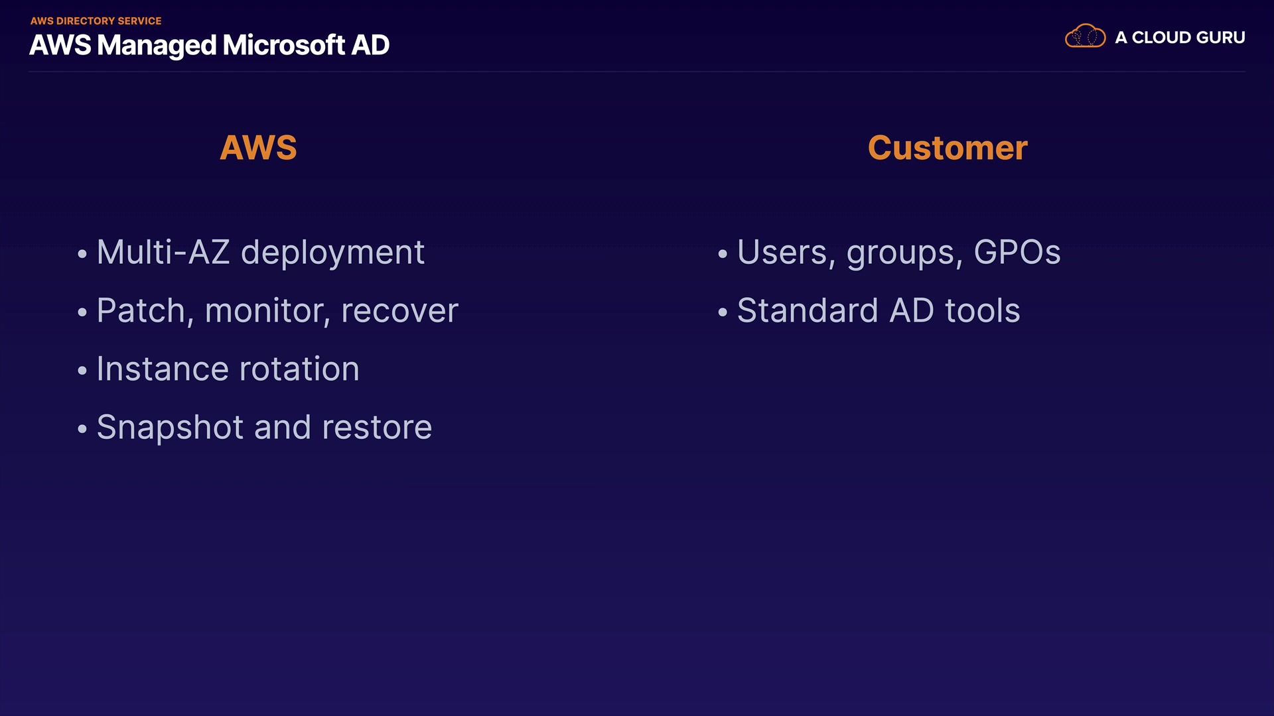Click the "A CLOUD GURU" brand text
The width and height of the screenshot is (1274, 716).
[1180, 38]
